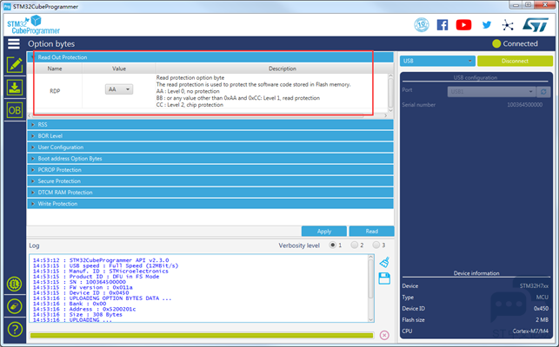559x347 pixels.
Task: Click the RDP name cell
Action: tap(55, 91)
